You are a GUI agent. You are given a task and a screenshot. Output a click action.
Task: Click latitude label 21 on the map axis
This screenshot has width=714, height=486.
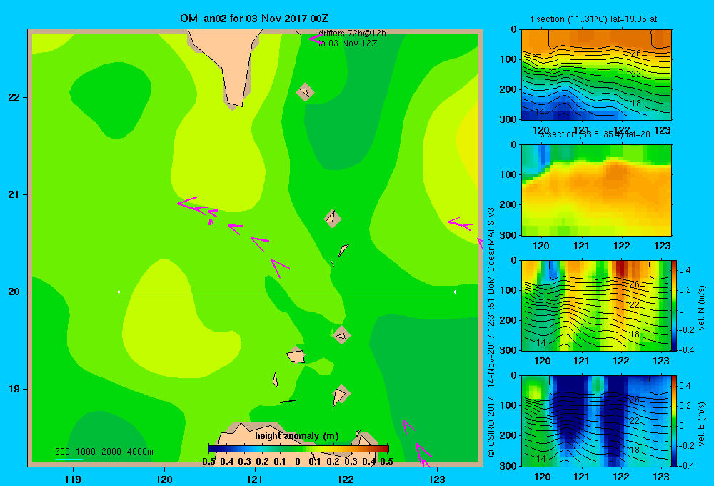pos(14,194)
